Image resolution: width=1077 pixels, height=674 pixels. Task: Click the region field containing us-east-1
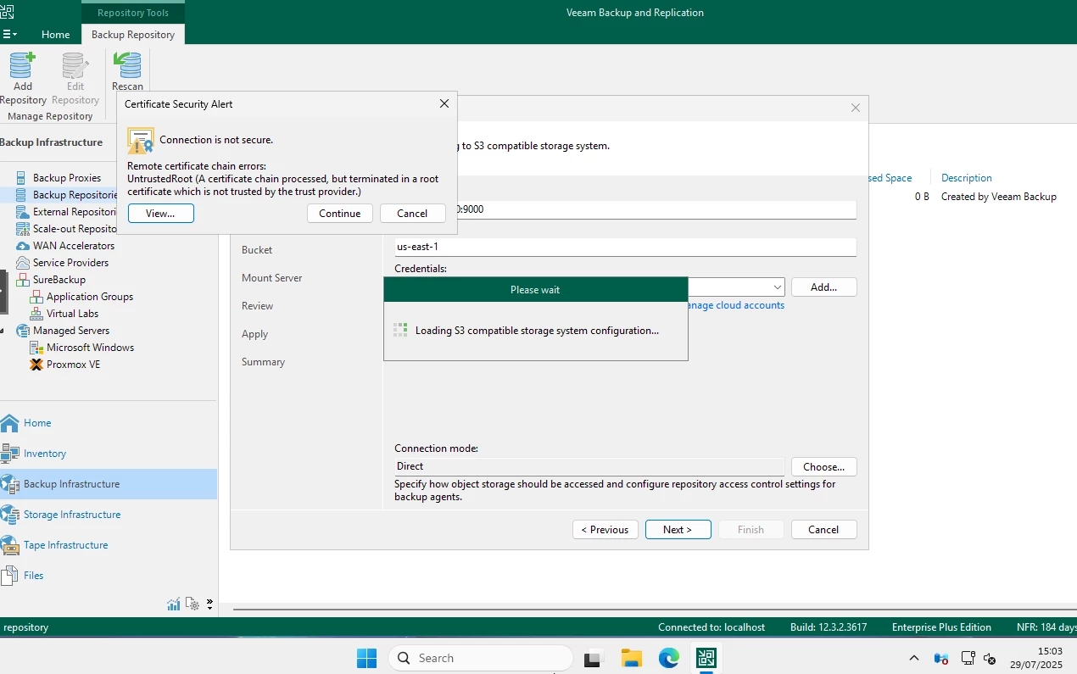625,247
